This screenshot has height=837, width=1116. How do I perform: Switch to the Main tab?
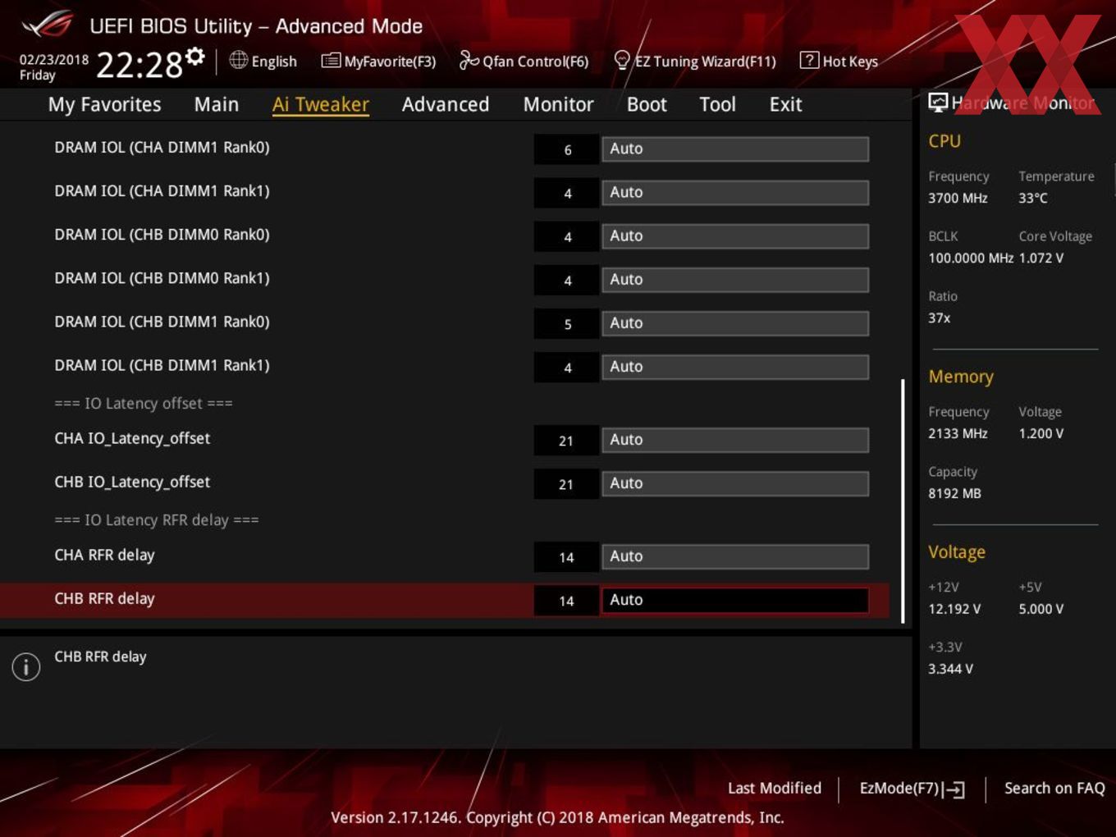(217, 104)
